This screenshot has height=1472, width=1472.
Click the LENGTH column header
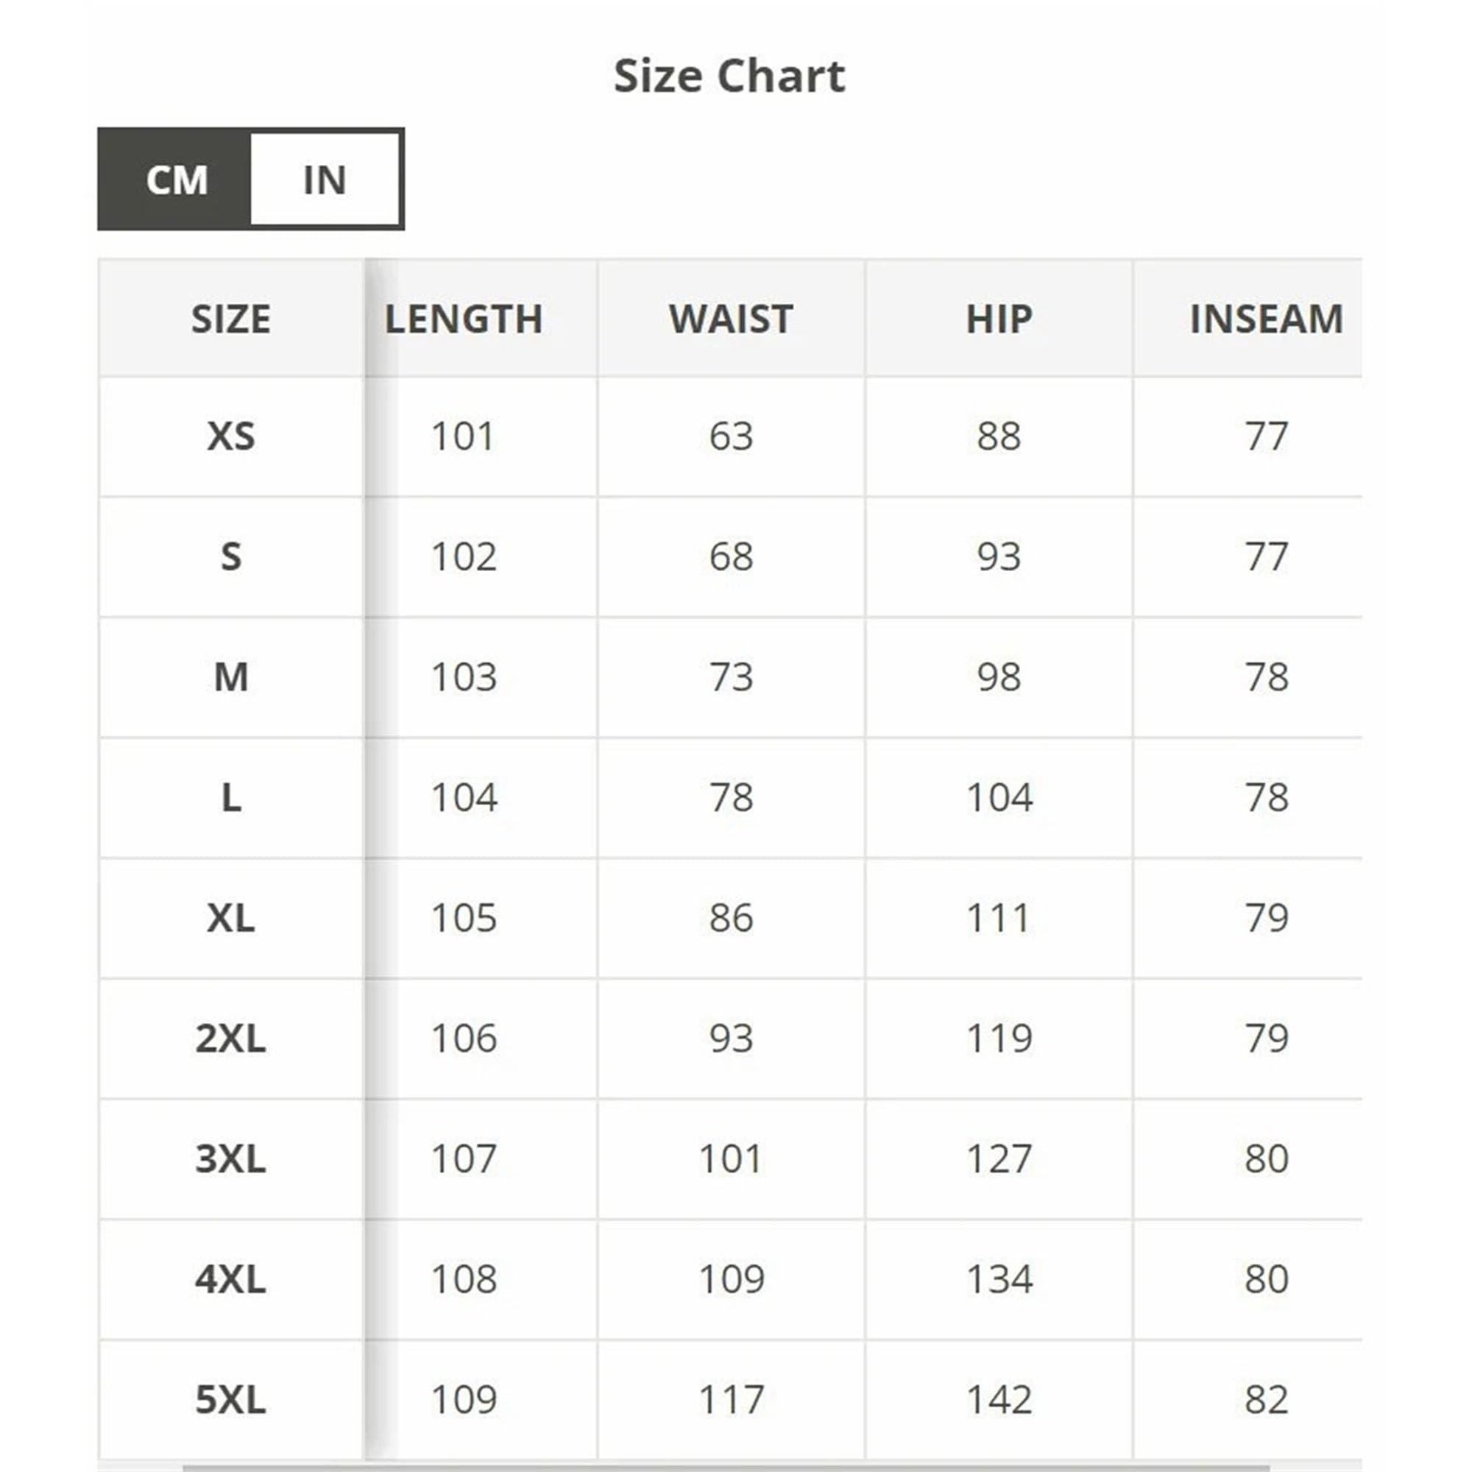tap(464, 319)
